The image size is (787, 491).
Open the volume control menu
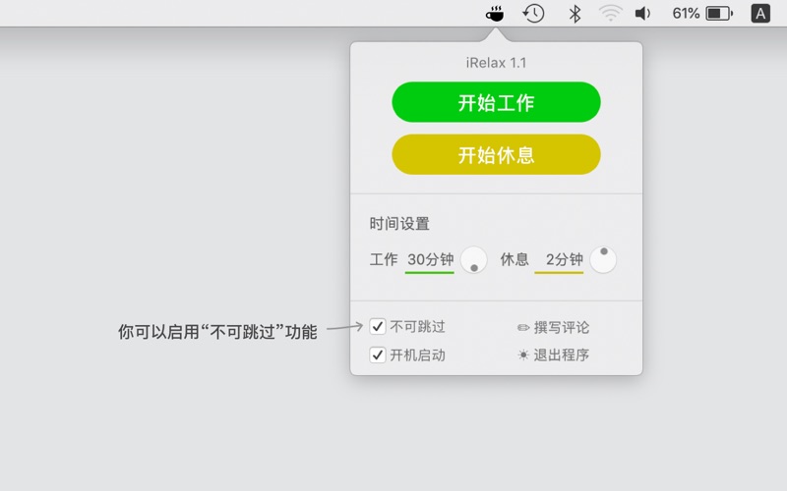point(643,14)
